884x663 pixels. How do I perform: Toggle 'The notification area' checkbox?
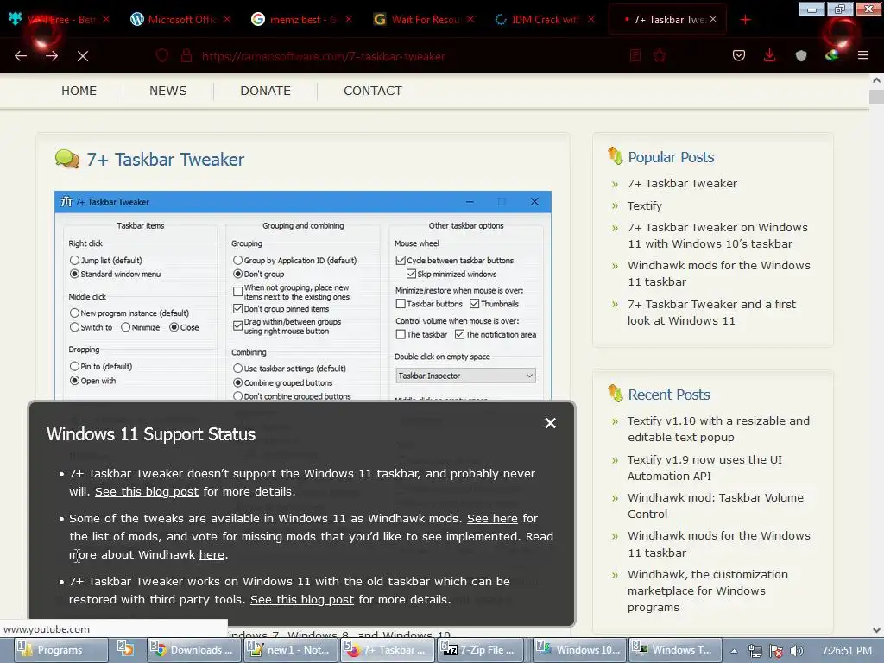click(460, 334)
